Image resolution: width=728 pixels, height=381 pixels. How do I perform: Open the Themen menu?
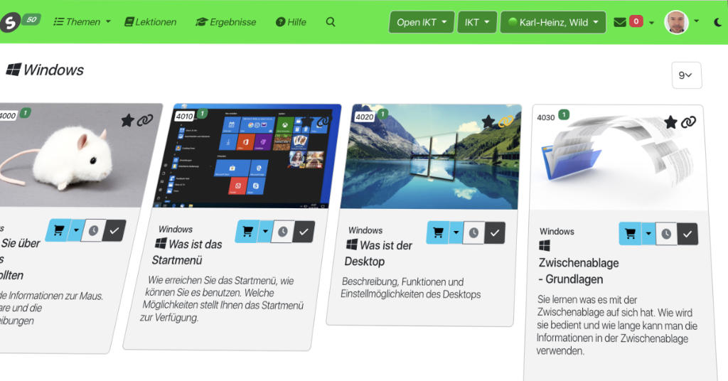click(82, 22)
